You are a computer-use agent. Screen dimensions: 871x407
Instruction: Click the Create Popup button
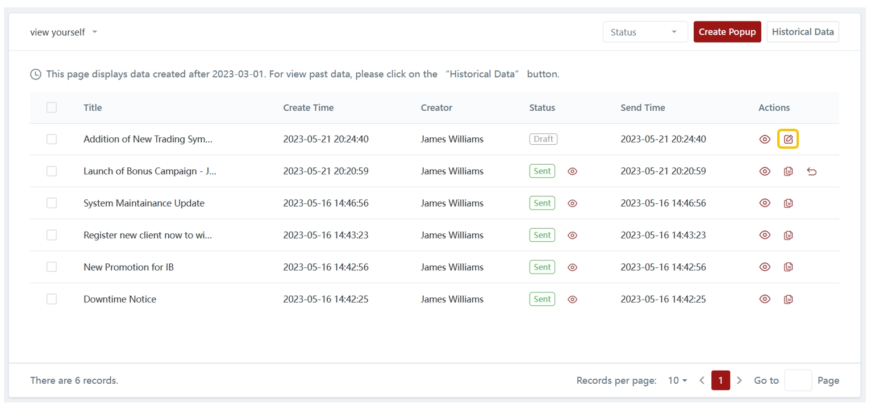(x=727, y=32)
